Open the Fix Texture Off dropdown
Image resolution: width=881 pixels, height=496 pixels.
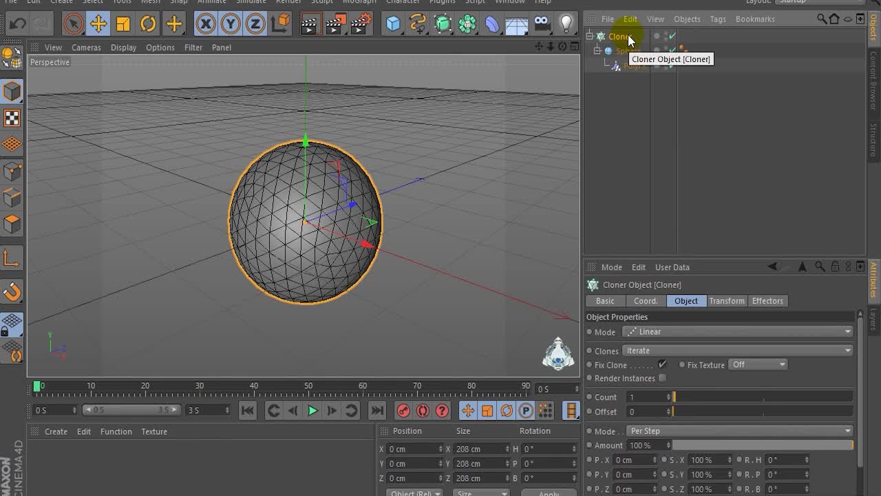click(x=758, y=364)
